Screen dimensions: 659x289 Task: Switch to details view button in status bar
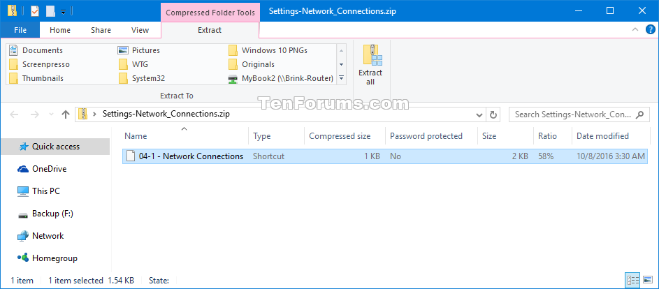pos(632,280)
